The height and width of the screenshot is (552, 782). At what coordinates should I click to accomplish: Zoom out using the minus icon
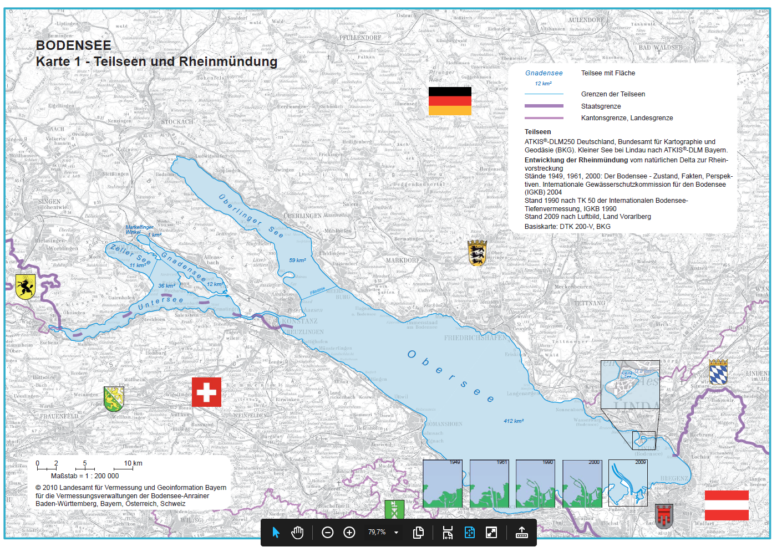tap(328, 532)
